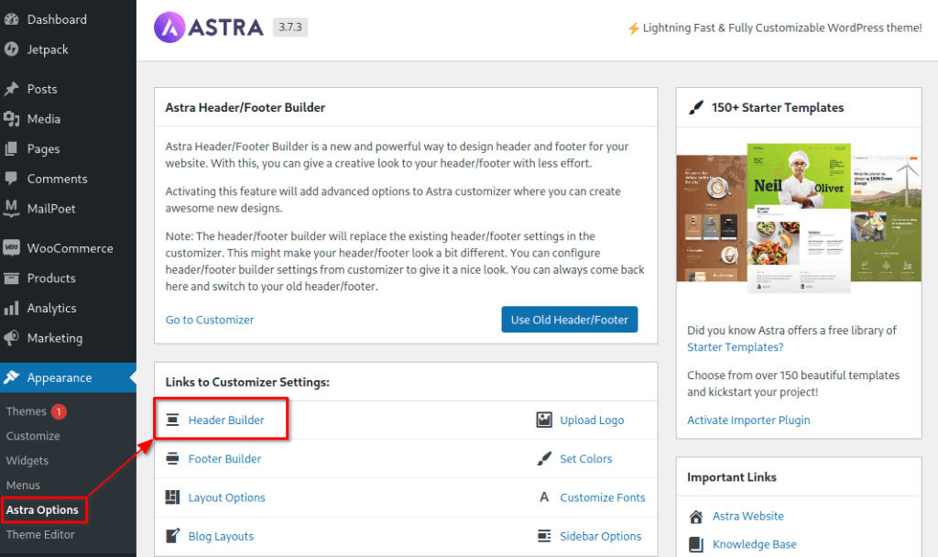
Task: Click the Layout Options grid icon
Action: point(172,497)
